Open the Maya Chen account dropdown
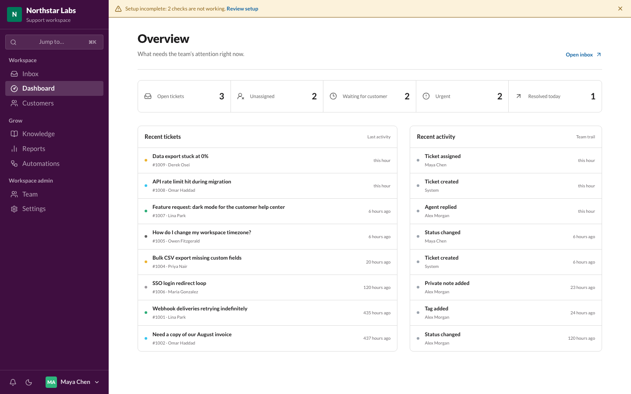The image size is (631, 394). pyautogui.click(x=73, y=382)
